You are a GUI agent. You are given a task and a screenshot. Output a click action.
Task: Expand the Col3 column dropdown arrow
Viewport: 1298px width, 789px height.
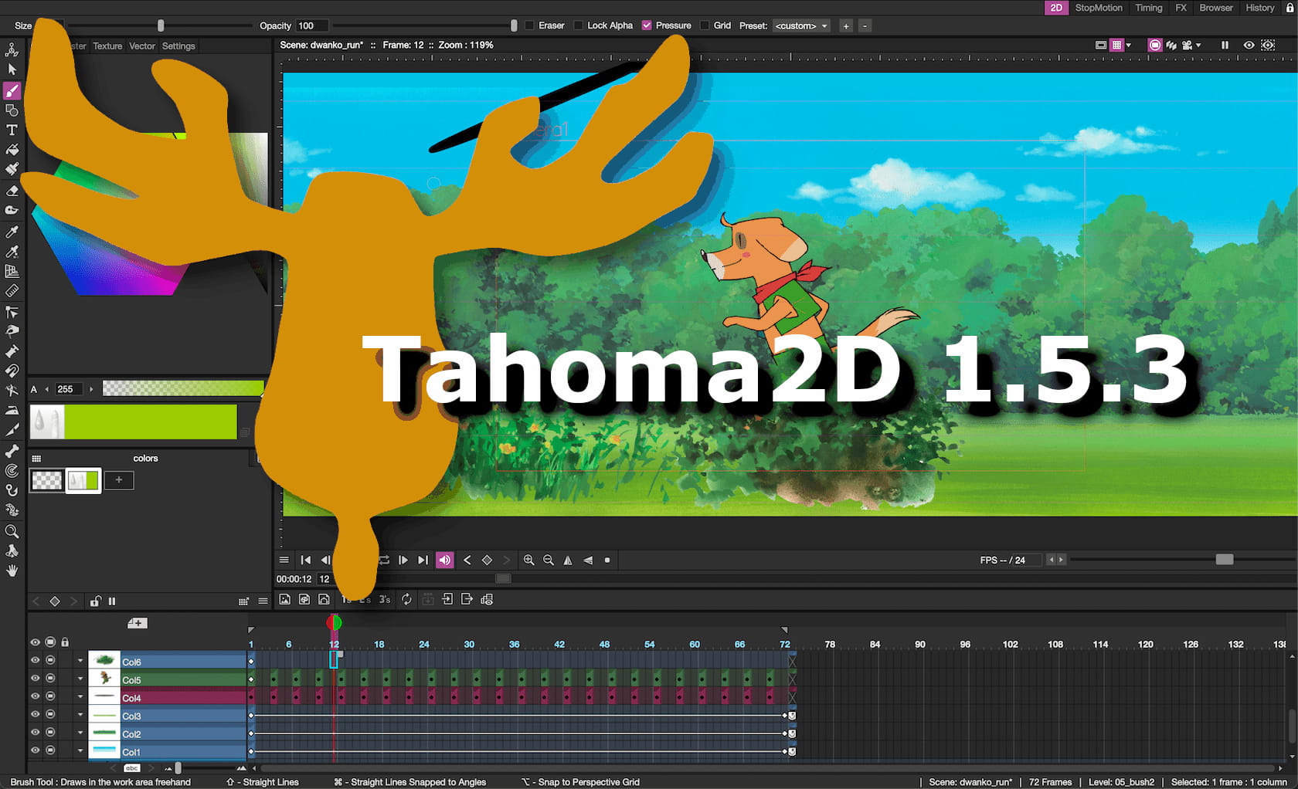click(x=80, y=715)
